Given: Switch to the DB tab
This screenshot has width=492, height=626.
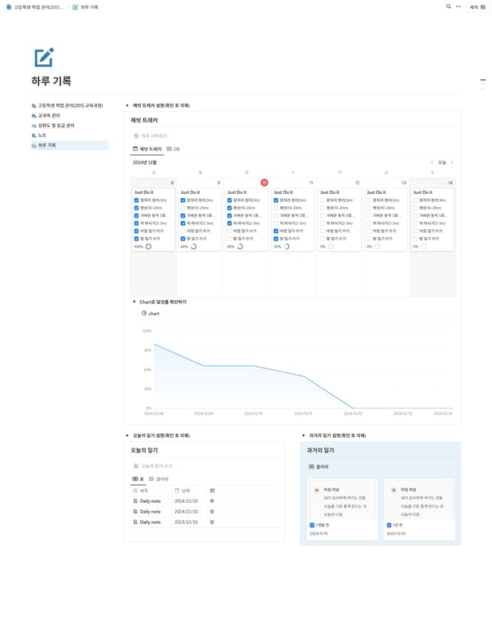Looking at the screenshot, I should click(173, 149).
